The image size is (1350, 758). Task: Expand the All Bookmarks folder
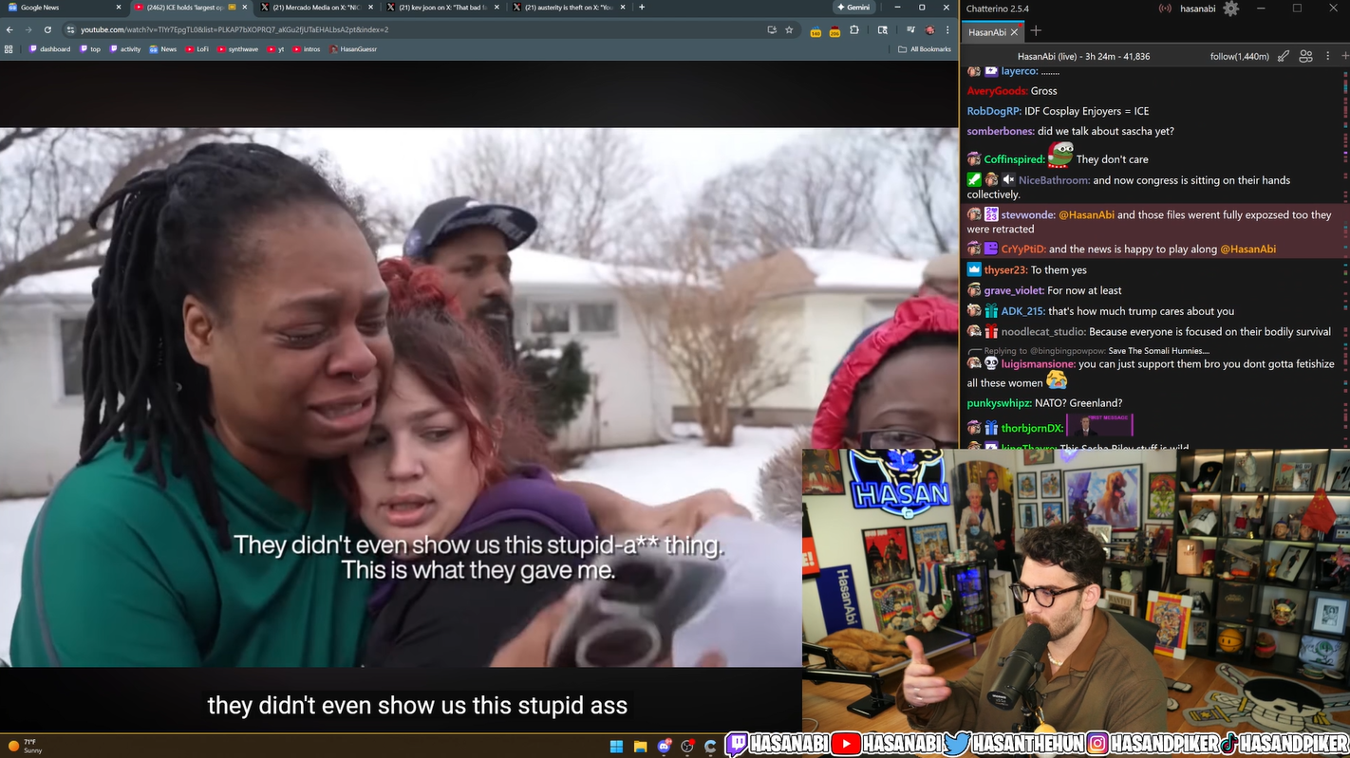point(925,49)
